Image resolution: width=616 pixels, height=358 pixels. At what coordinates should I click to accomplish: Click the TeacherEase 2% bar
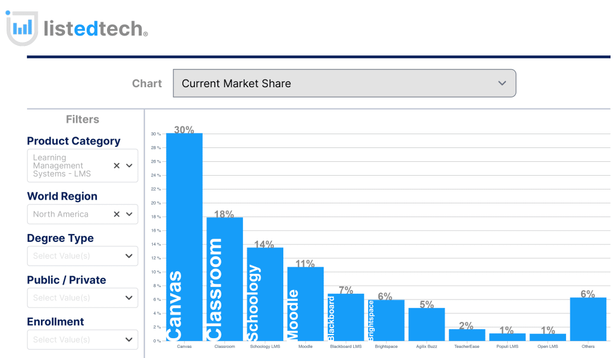467,335
